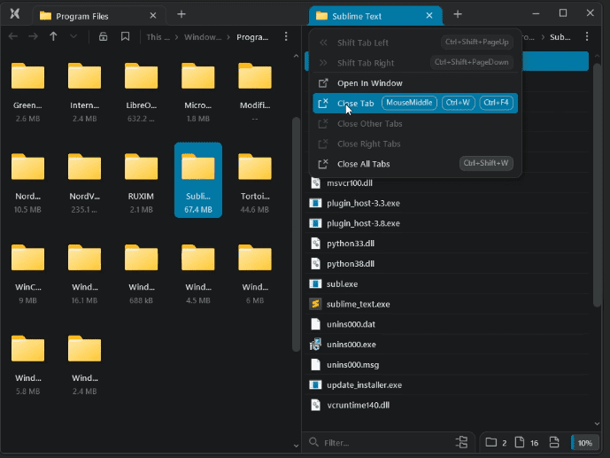Screen dimensions: 610x458
Task: Select Close All Tabs menu item
Action: point(363,164)
